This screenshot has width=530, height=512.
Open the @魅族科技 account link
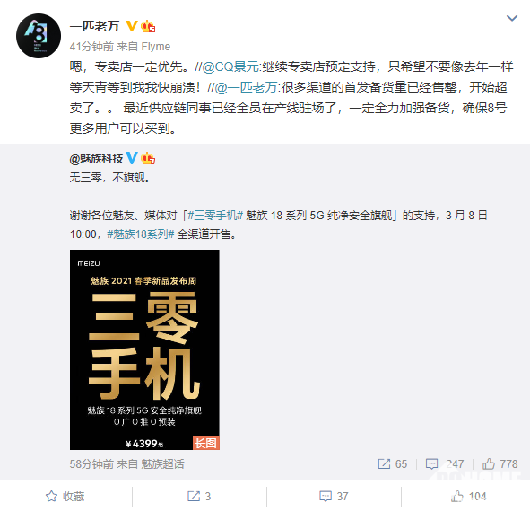(96, 158)
